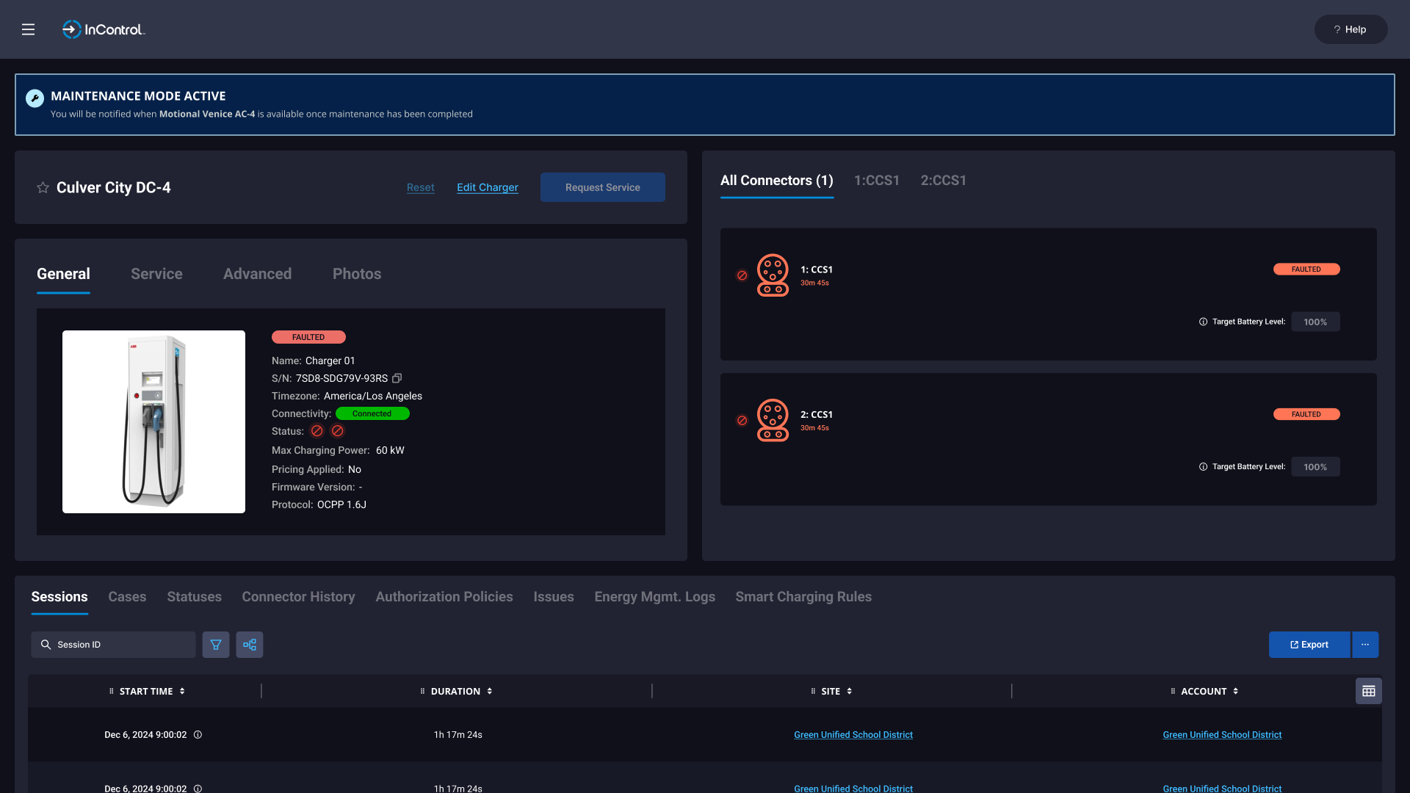Click the hierarchy grouping icon

(250, 645)
